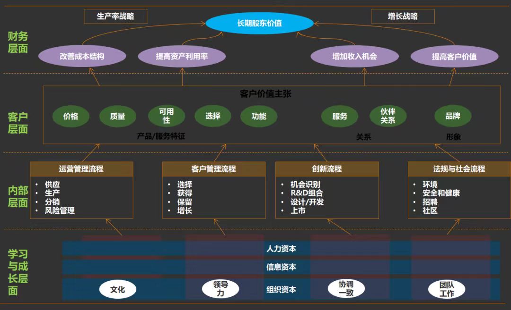Click the 创新流程 header
Viewport: 511px width, 310px height.
[x=327, y=169]
